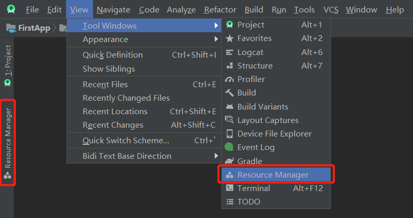
Task: Expand the Tool Windows submenu arrow
Action: (216, 25)
